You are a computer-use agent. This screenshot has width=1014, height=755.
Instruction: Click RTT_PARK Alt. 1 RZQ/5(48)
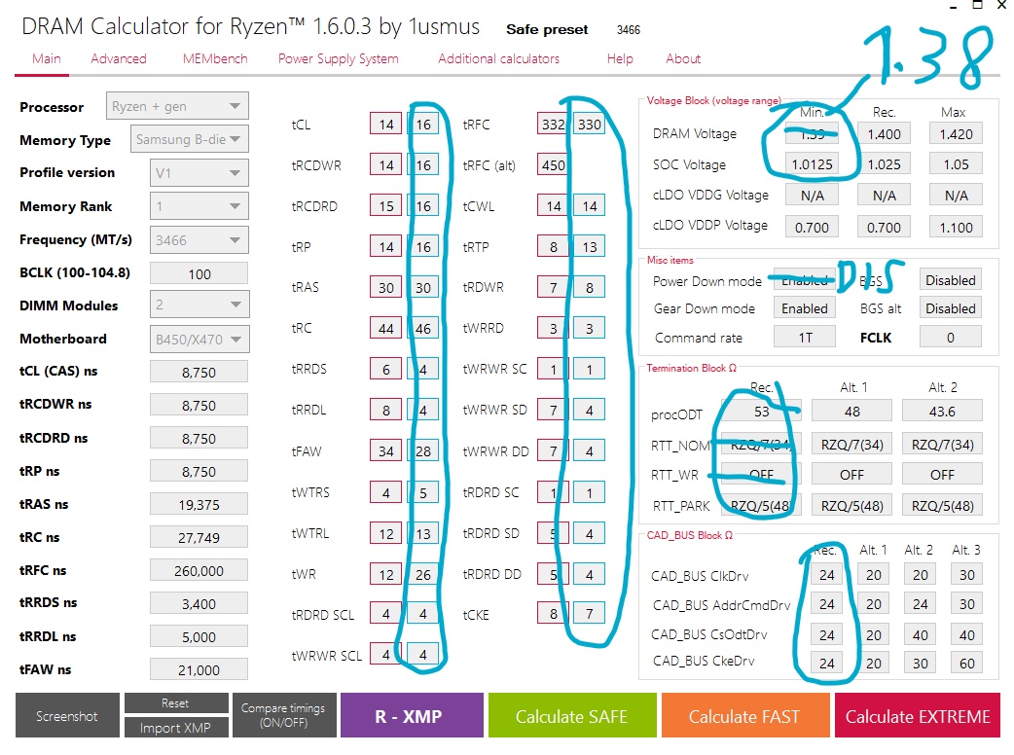coord(851,506)
